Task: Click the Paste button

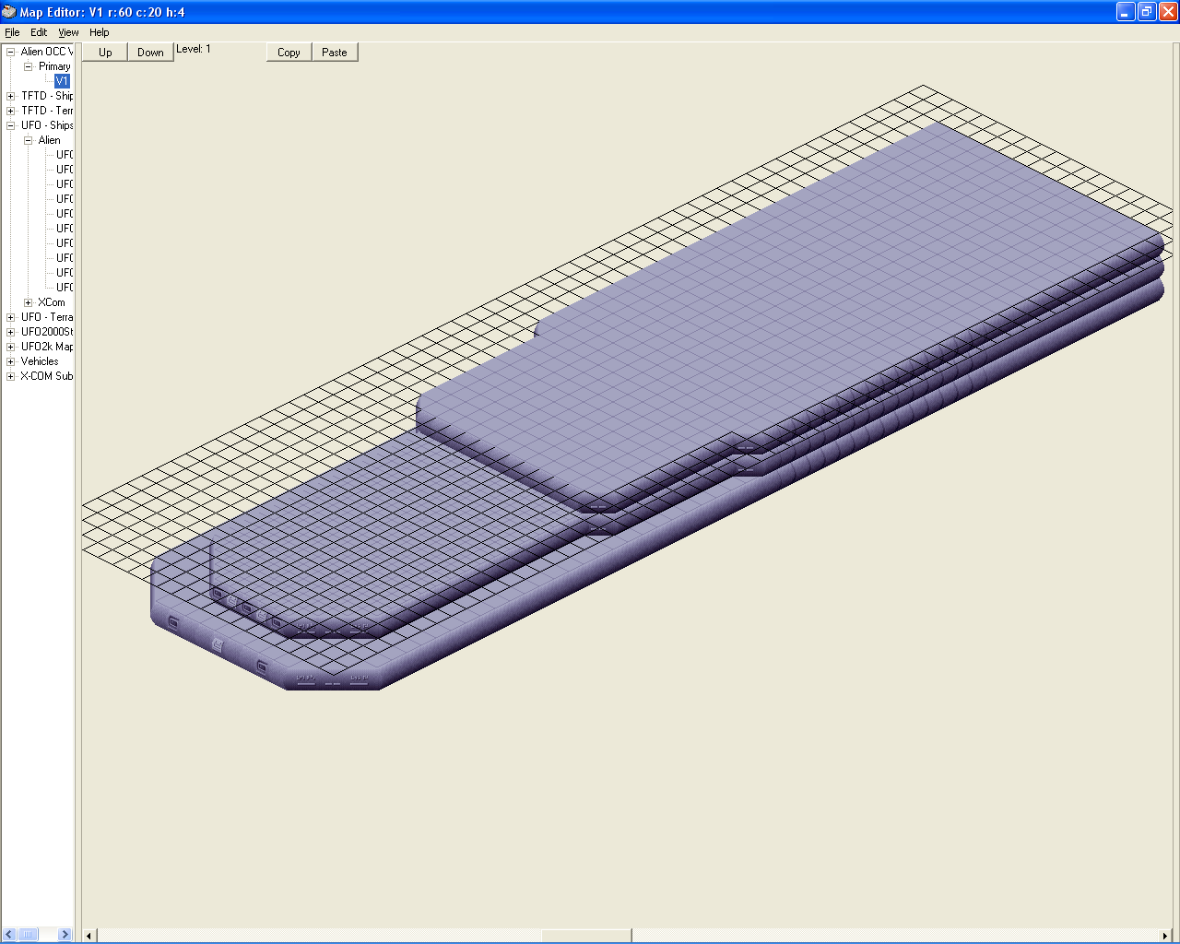Action: click(335, 53)
